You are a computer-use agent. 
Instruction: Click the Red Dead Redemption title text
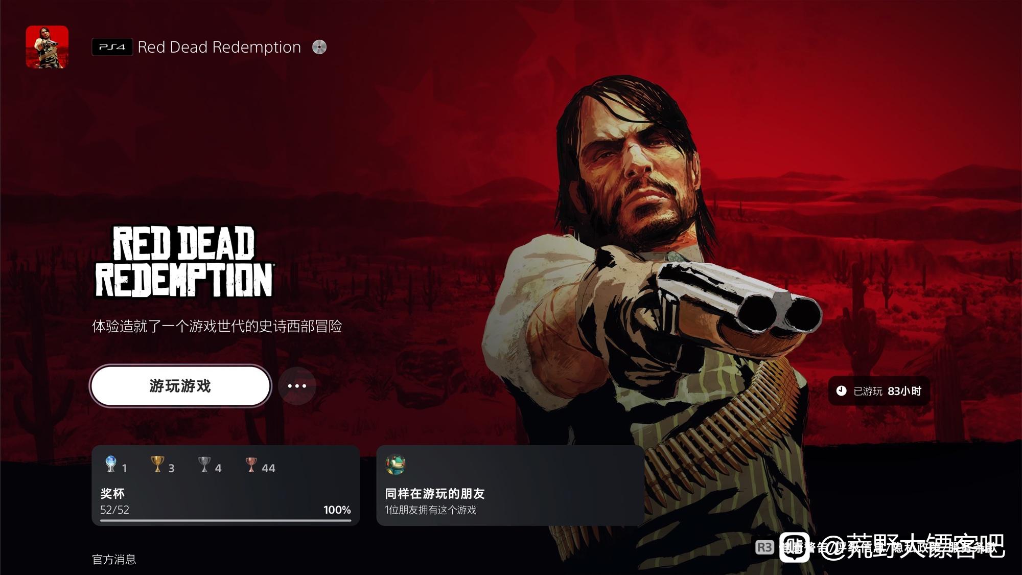[x=219, y=47]
